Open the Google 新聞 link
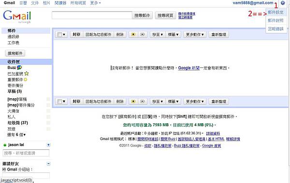 pyautogui.click(x=188, y=68)
